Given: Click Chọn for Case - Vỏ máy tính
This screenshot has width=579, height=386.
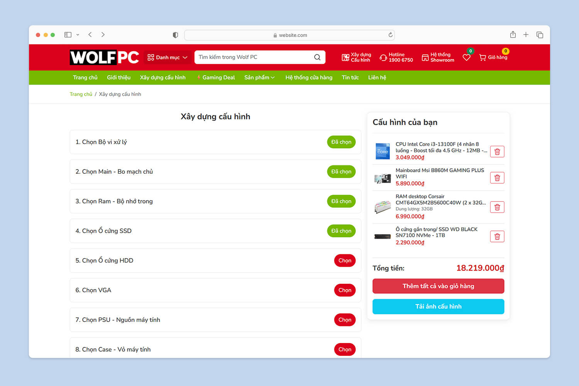Looking at the screenshot, I should click(x=345, y=349).
